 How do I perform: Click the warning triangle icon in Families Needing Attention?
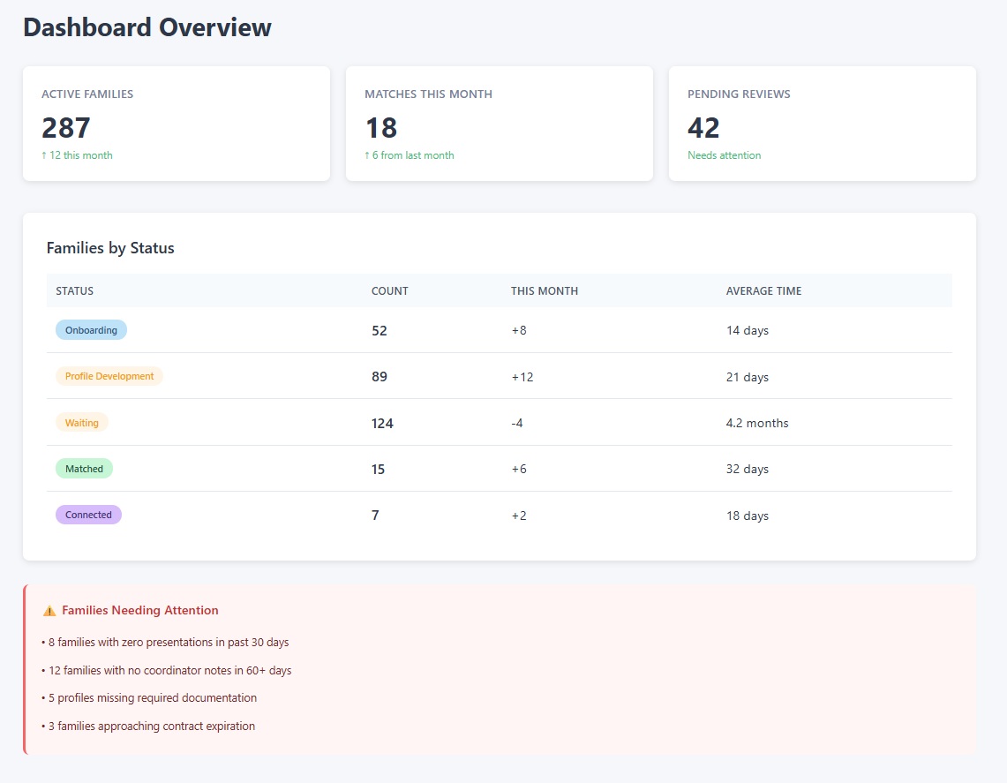point(49,609)
